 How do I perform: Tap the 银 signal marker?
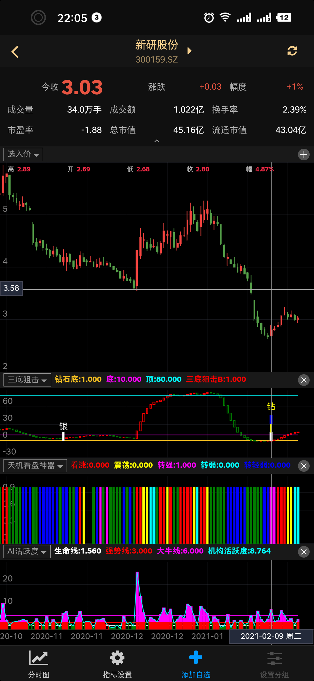click(x=63, y=427)
